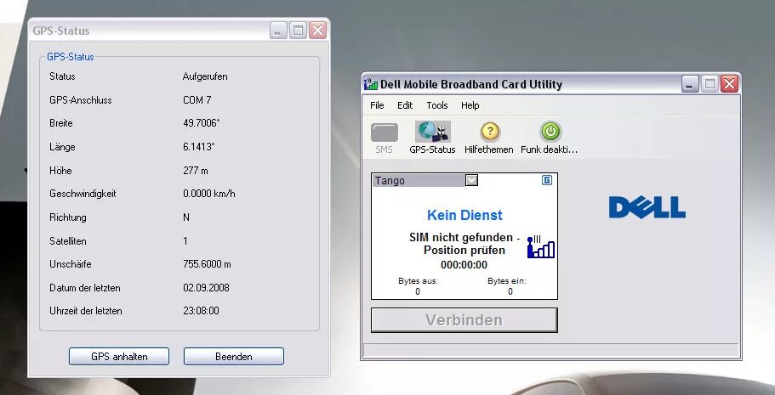The width and height of the screenshot is (775, 395).
Task: Open Hilfethemen help icon
Action: [x=489, y=138]
